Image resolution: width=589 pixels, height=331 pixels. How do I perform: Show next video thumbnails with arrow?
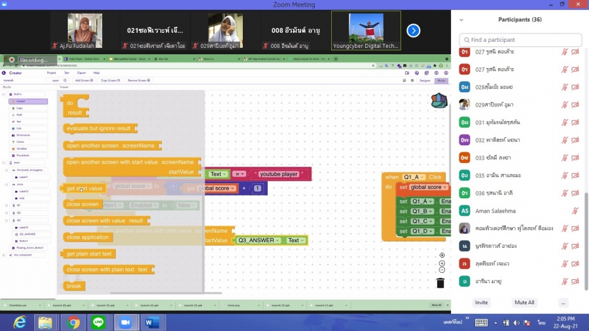point(413,31)
